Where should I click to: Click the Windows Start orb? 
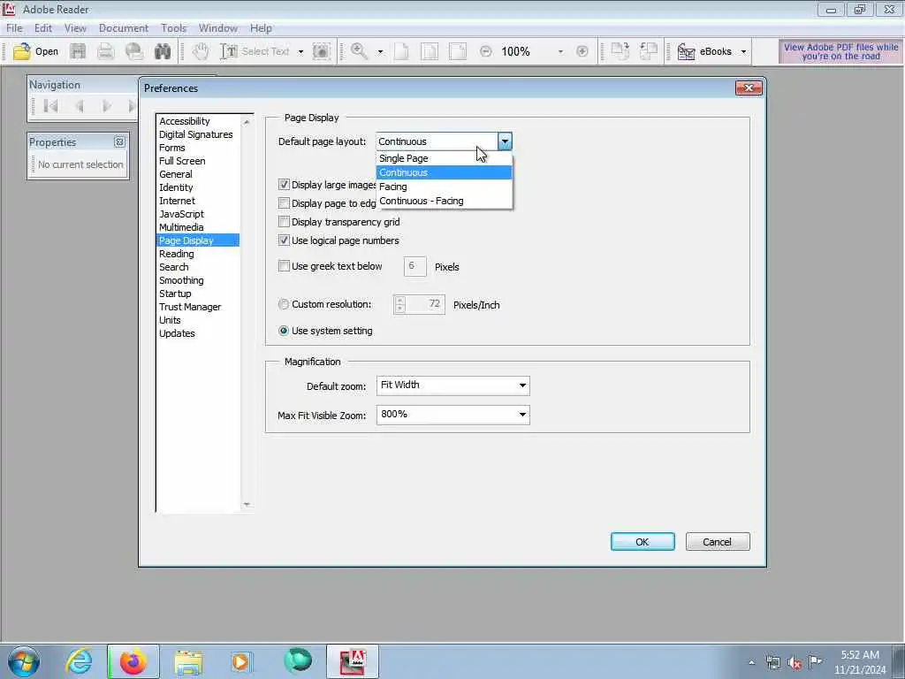tap(24, 661)
